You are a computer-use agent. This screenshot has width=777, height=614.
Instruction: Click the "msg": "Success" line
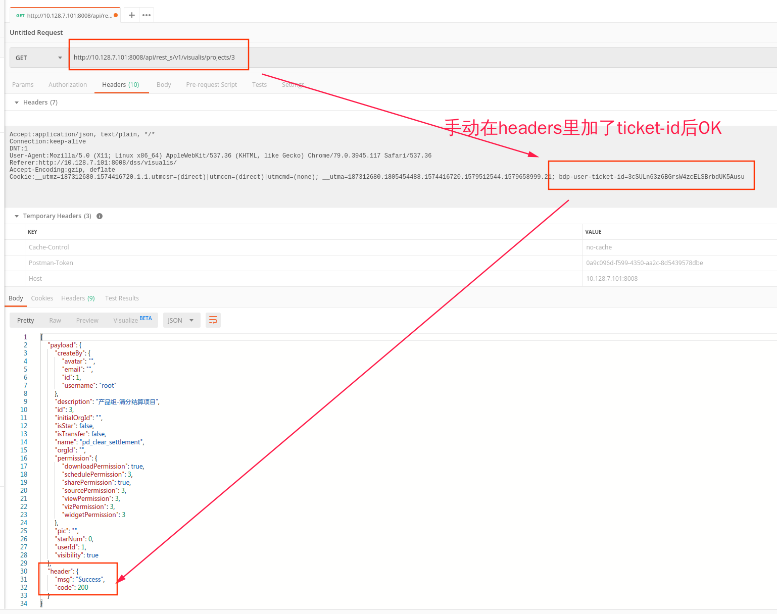click(x=80, y=580)
